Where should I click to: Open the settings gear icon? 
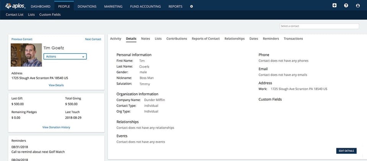(x=192, y=6)
